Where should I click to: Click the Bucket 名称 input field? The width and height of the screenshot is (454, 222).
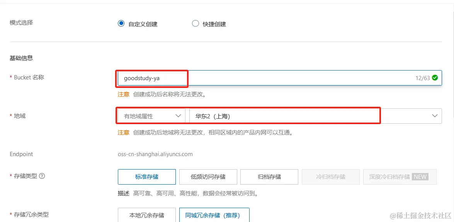pos(280,78)
